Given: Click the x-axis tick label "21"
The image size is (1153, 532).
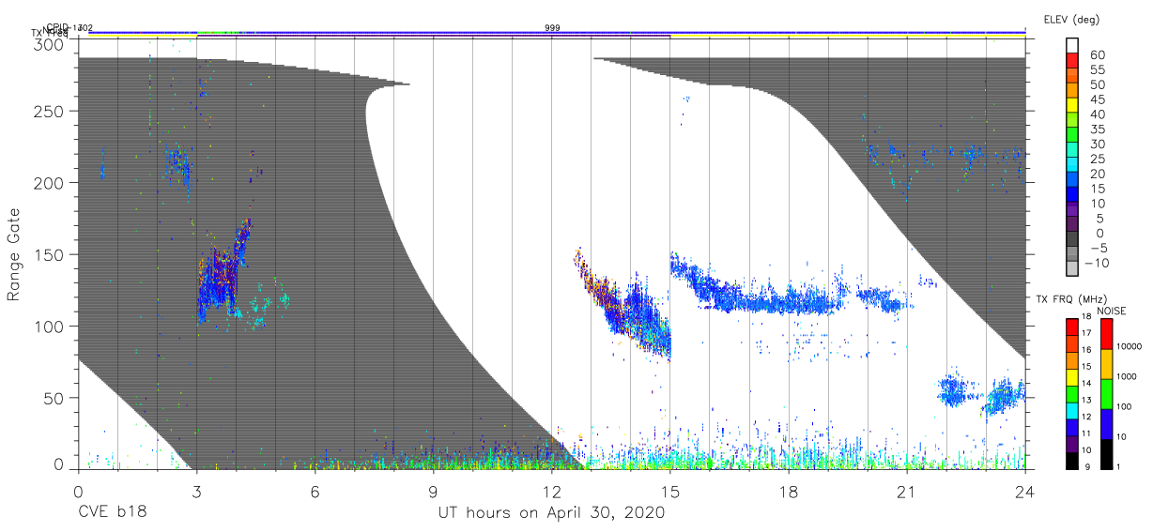Looking at the screenshot, I should [906, 493].
